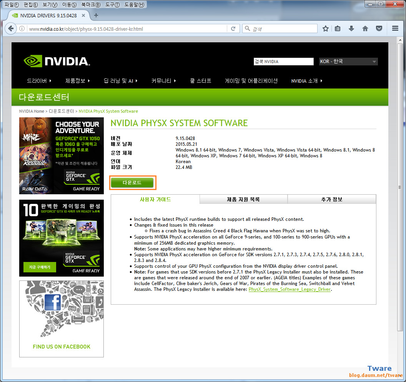This screenshot has width=406, height=382.
Task: Click release date 2015.05.21
Action: (186, 144)
